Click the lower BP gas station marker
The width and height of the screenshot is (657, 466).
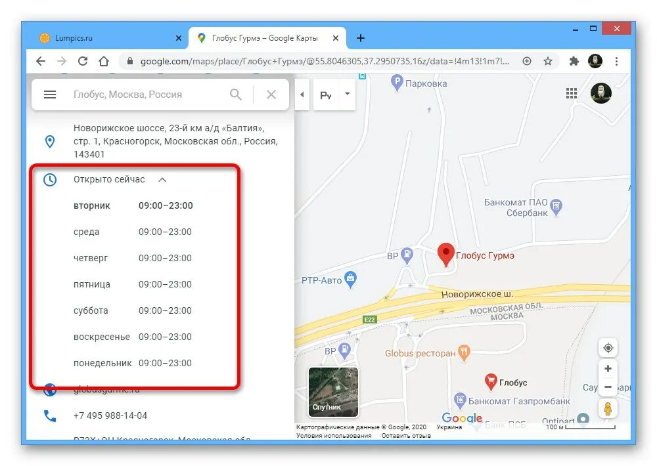[x=344, y=350]
